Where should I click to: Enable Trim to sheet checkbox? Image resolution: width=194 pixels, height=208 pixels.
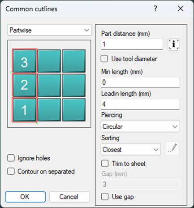105,164
